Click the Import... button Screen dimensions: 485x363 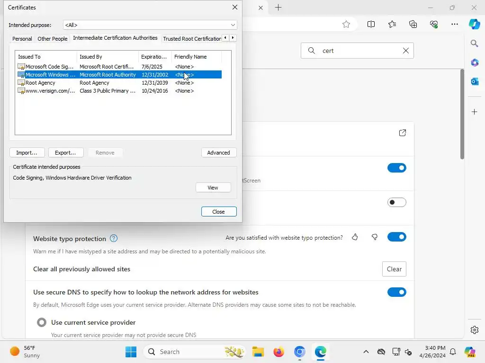click(x=27, y=153)
